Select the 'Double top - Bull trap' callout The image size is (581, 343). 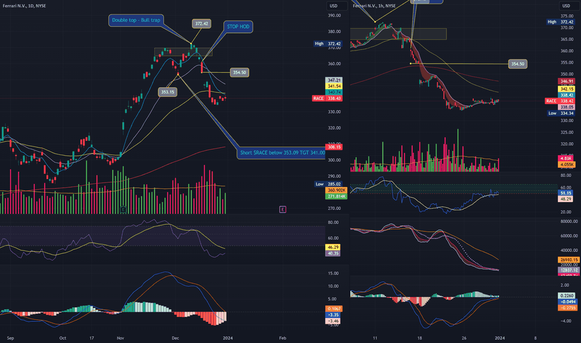[x=136, y=20]
